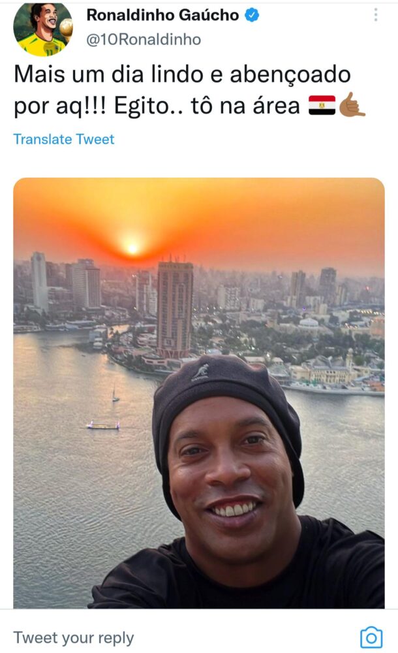The height and width of the screenshot is (653, 398).
Task: Click the lit long boat on the river
Action: [103, 425]
